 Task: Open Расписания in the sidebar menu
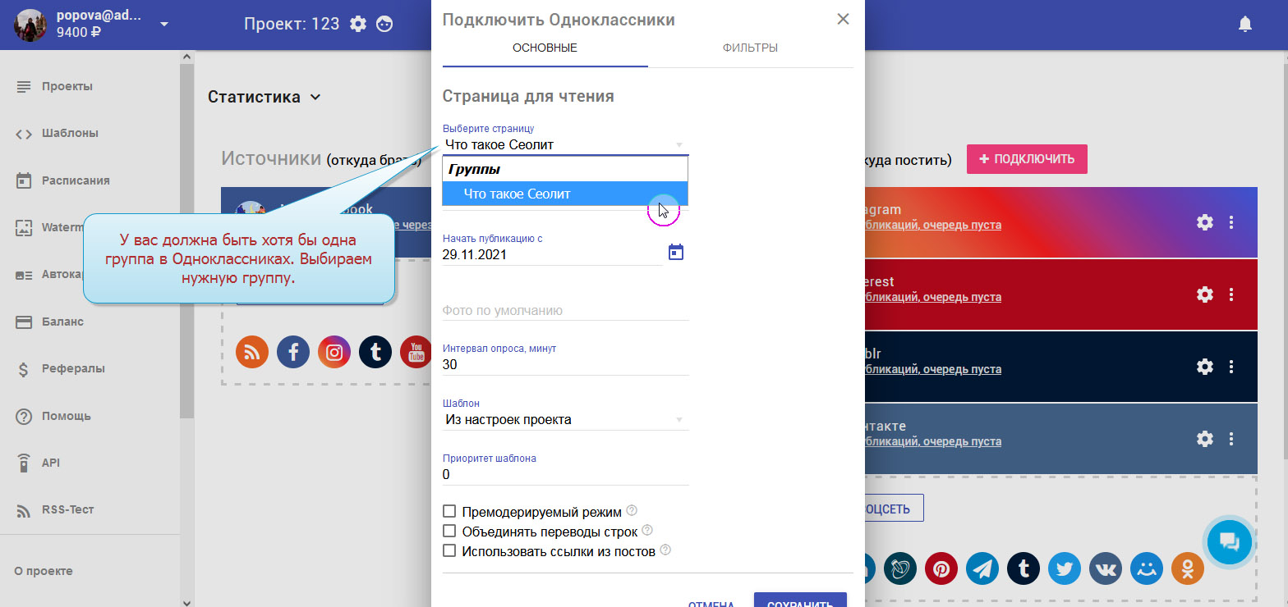(76, 180)
